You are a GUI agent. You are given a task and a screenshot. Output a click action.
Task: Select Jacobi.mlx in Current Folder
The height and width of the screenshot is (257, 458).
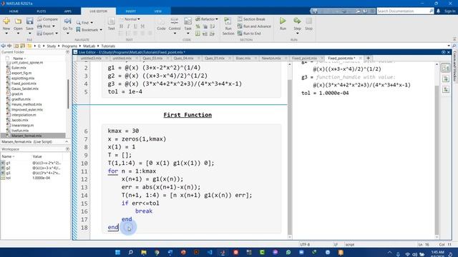click(20, 120)
